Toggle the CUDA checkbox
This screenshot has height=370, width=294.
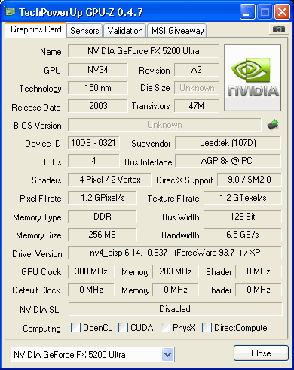tap(123, 327)
